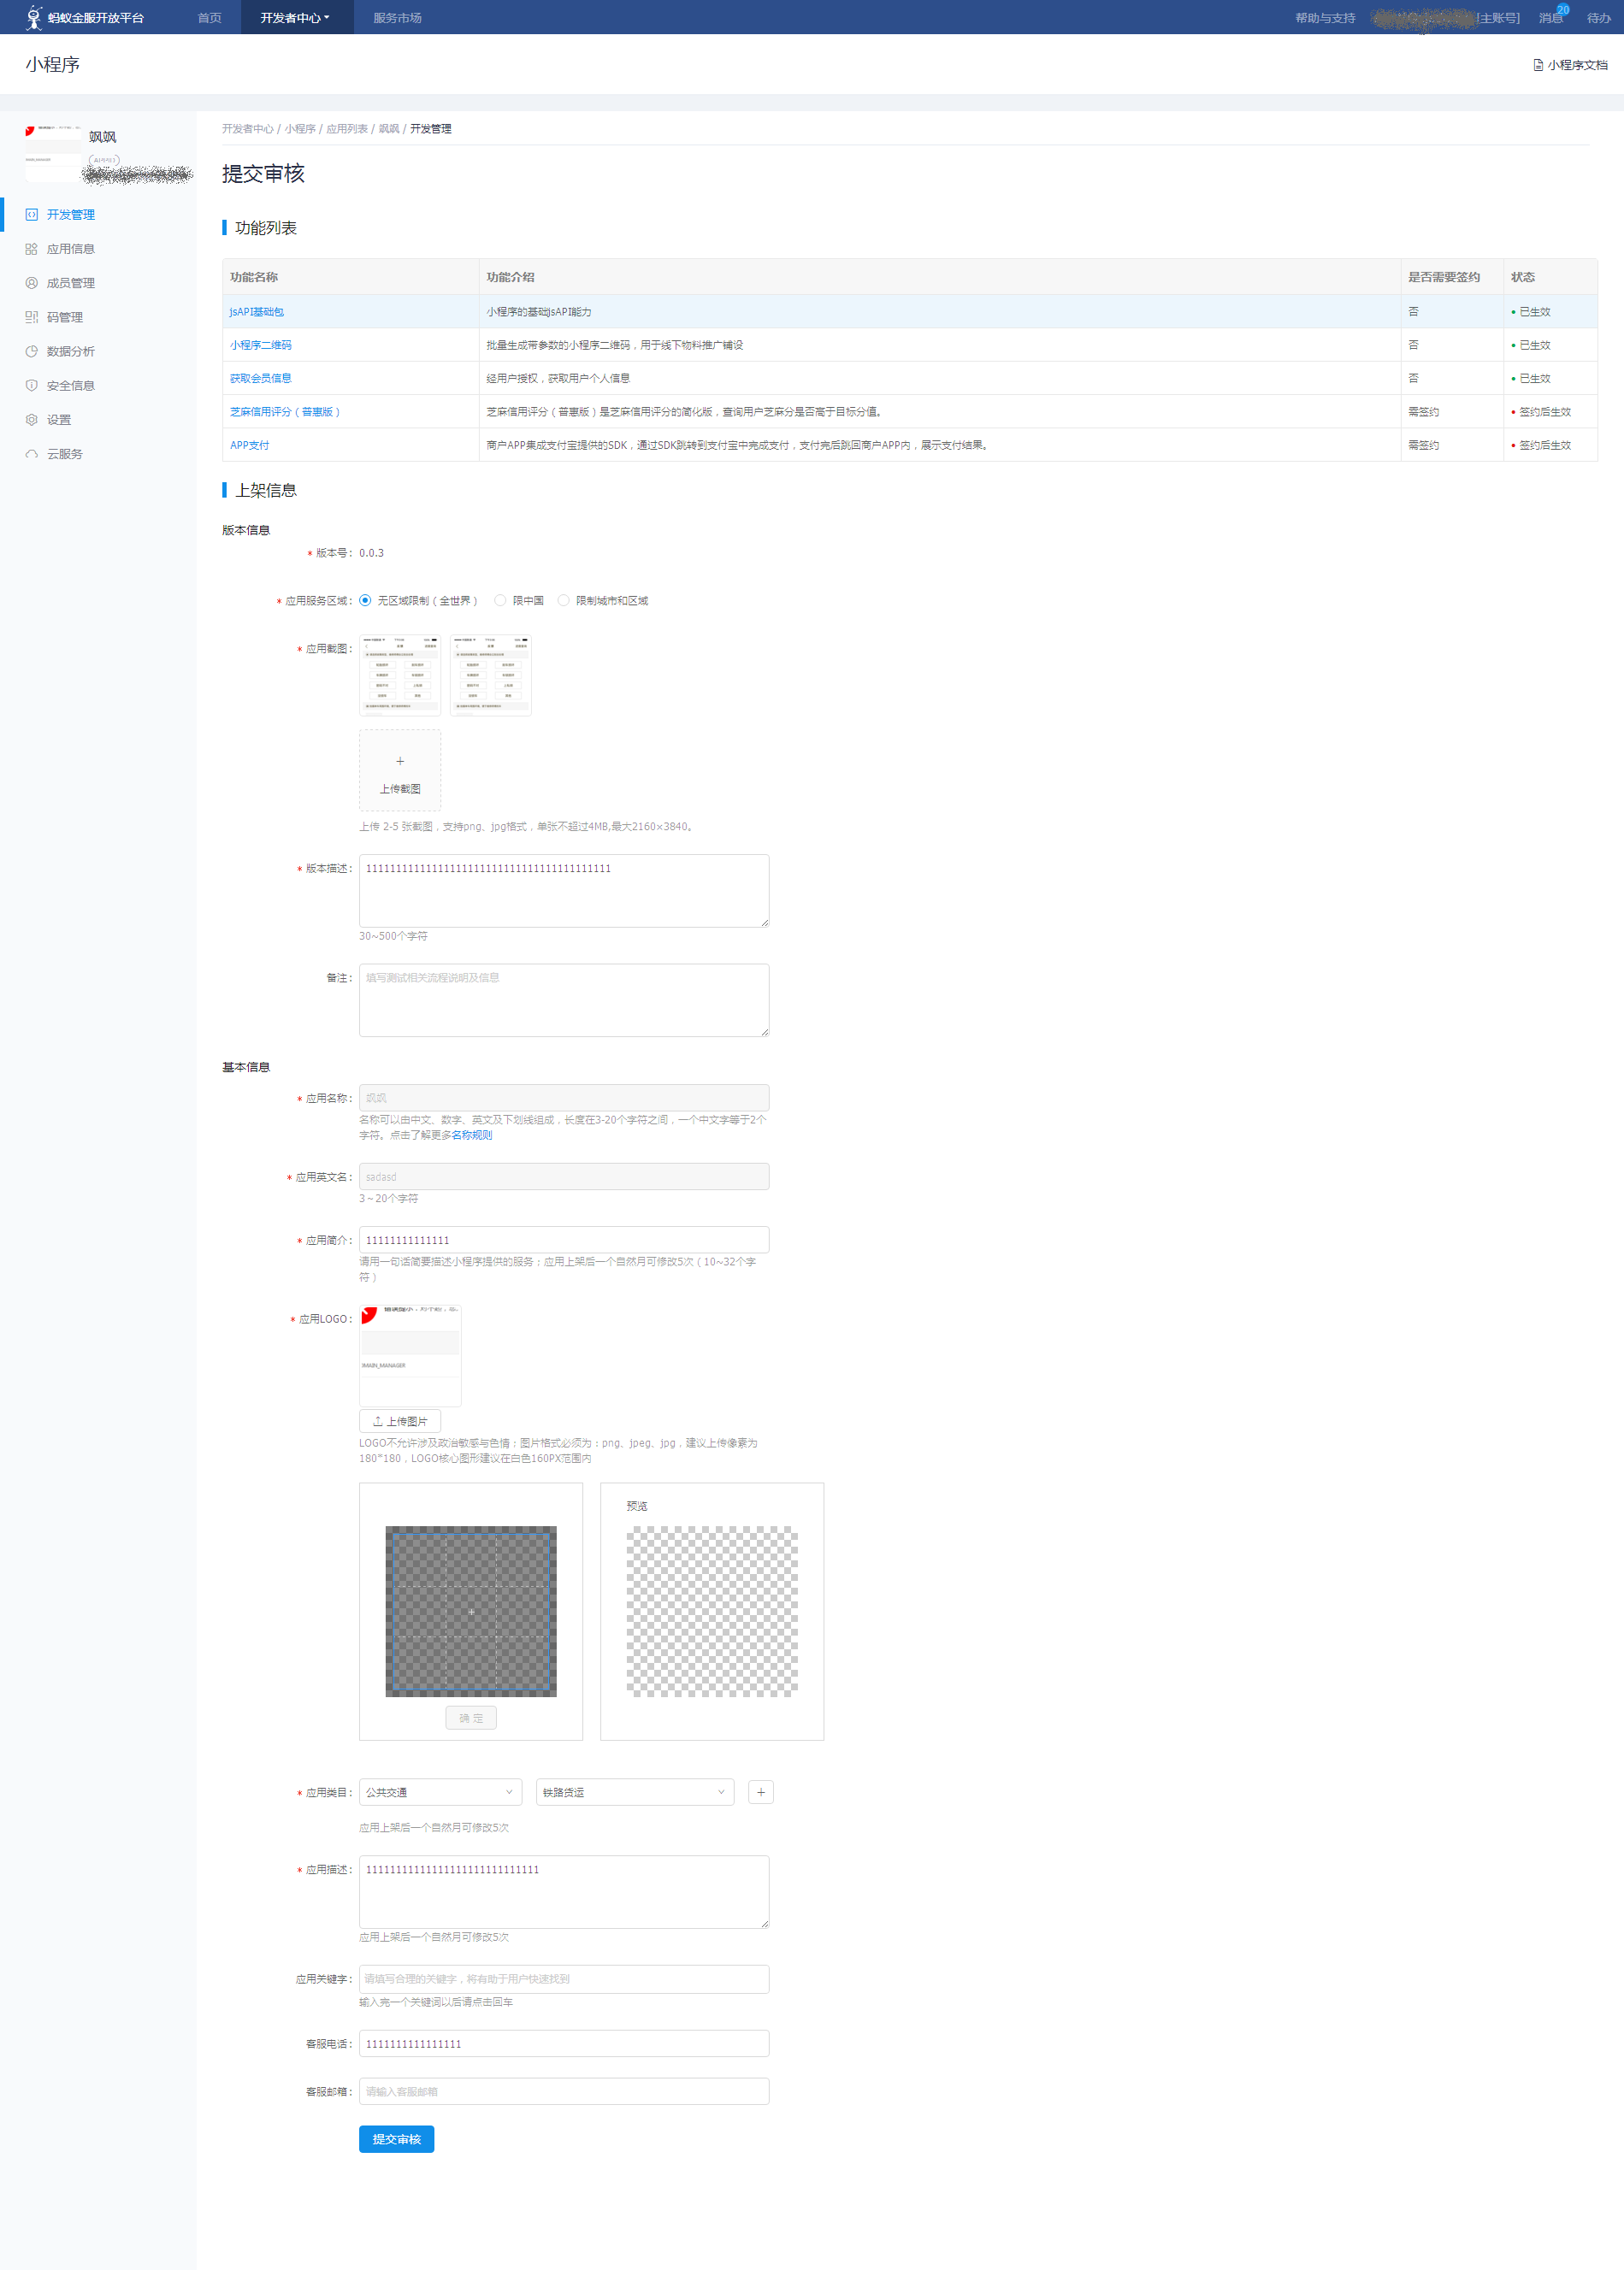This screenshot has height=2270, width=1624.
Task: Click the 云服务 cloud icon
Action: 31,454
